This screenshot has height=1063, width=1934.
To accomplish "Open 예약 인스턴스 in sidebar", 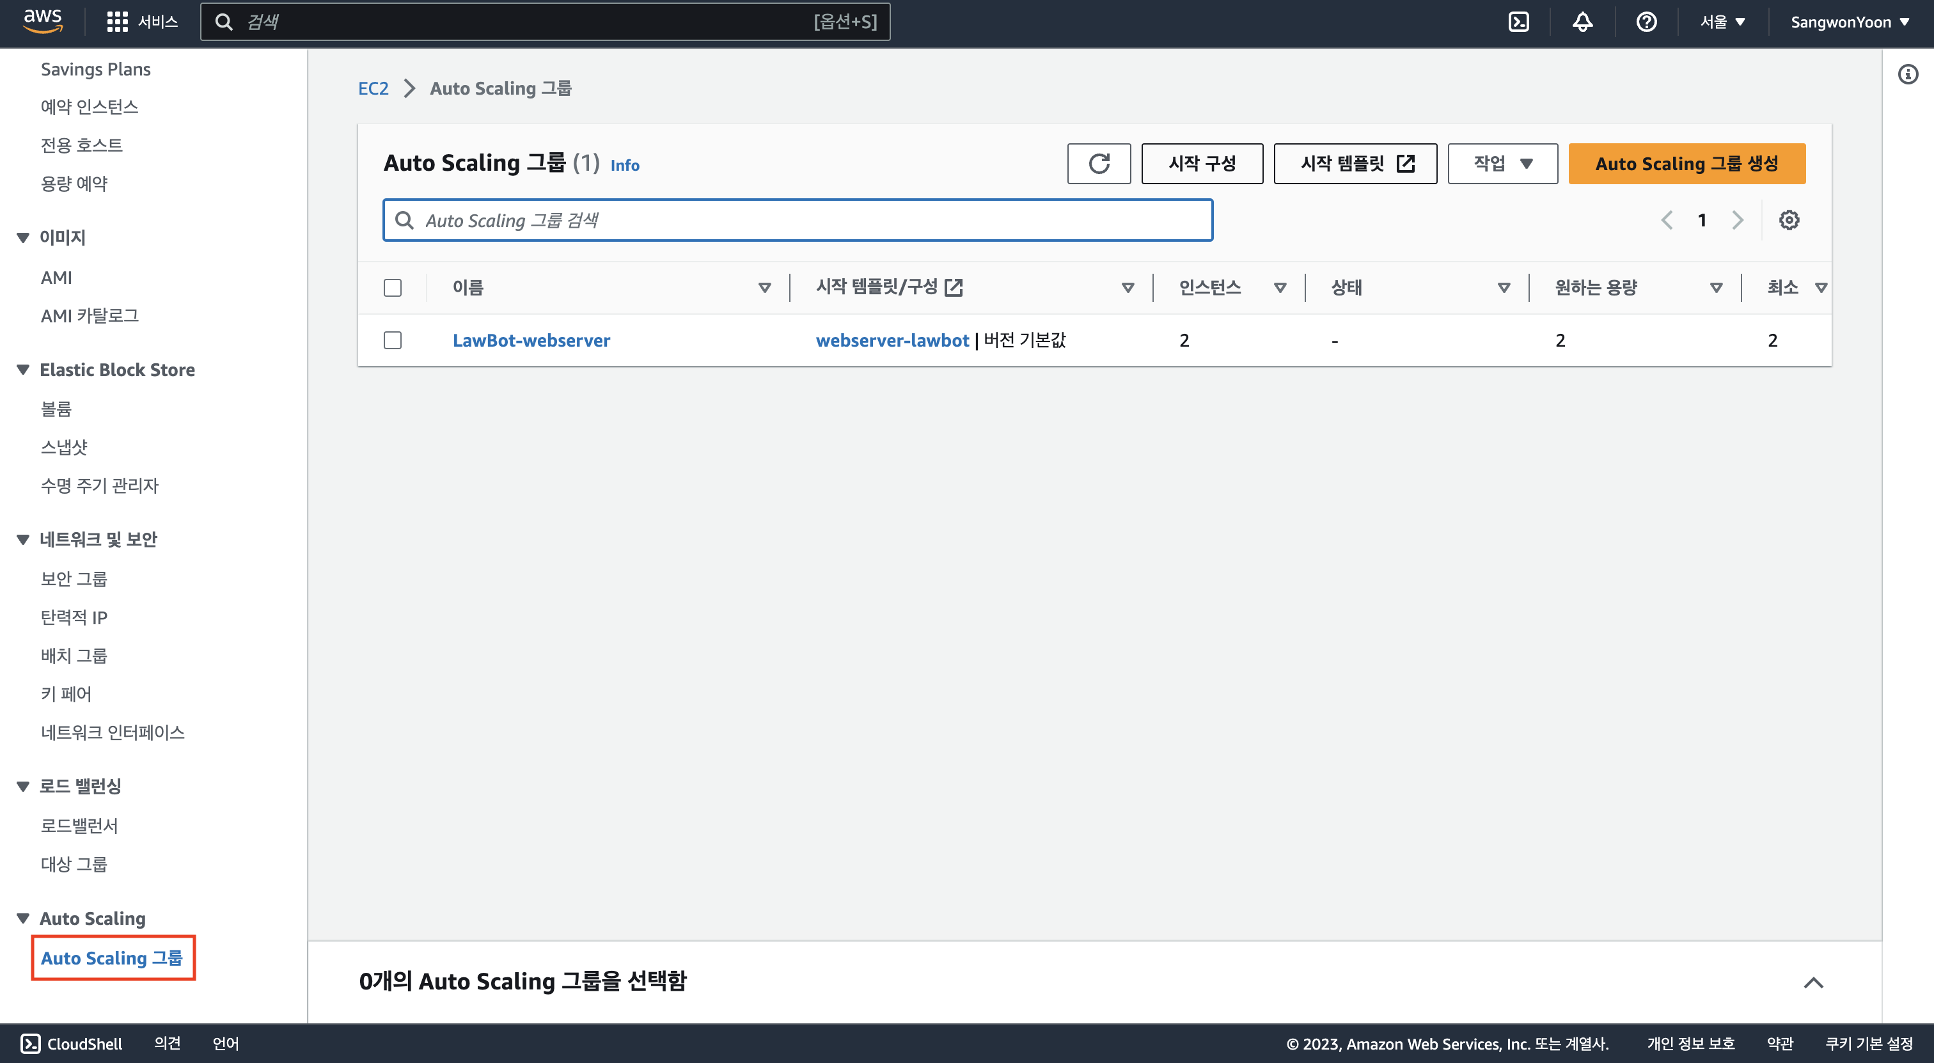I will (x=90, y=107).
